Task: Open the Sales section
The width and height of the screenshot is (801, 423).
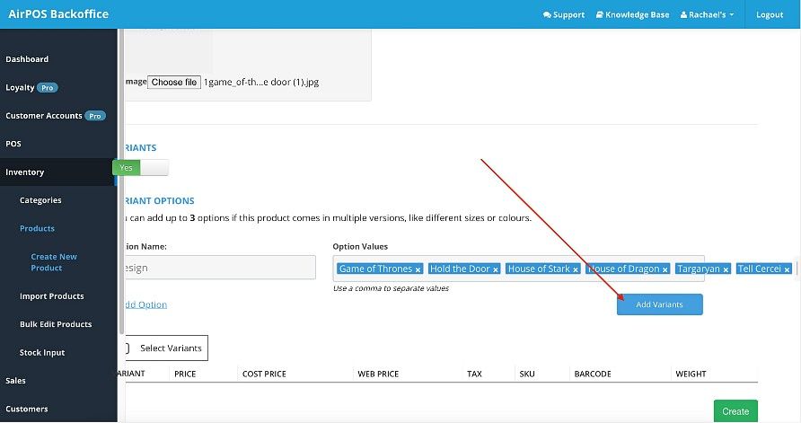Action: 15,381
